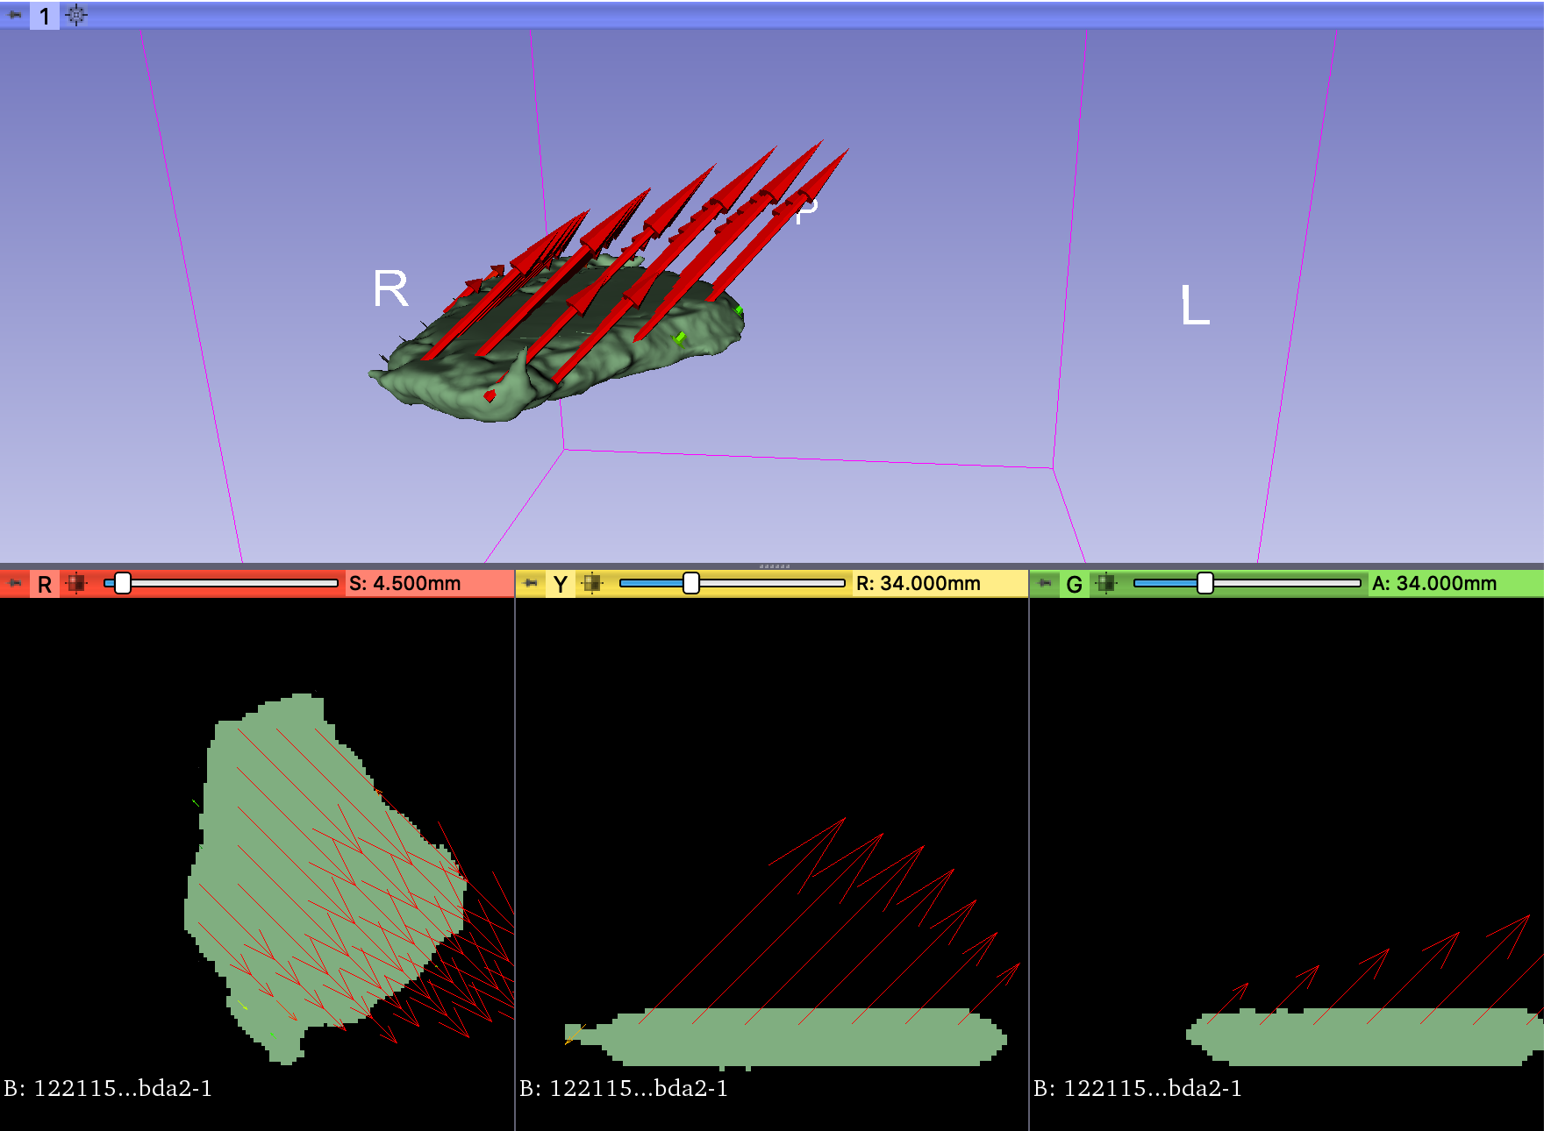Image resolution: width=1544 pixels, height=1131 pixels.
Task: Click the 'G' label on the green slice bar
Action: [x=1075, y=582]
